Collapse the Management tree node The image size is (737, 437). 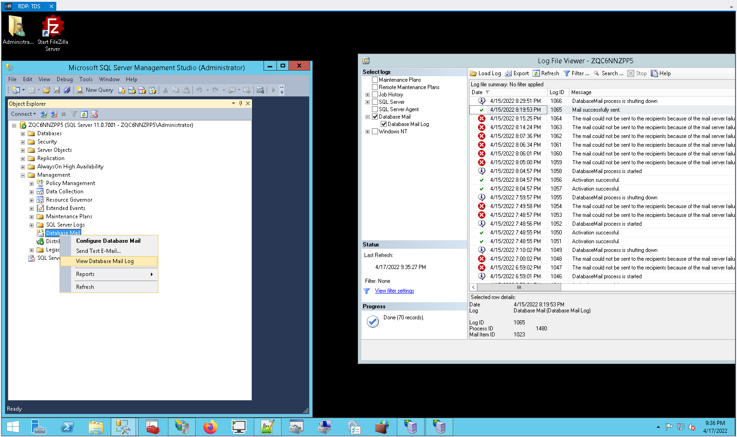[x=23, y=175]
